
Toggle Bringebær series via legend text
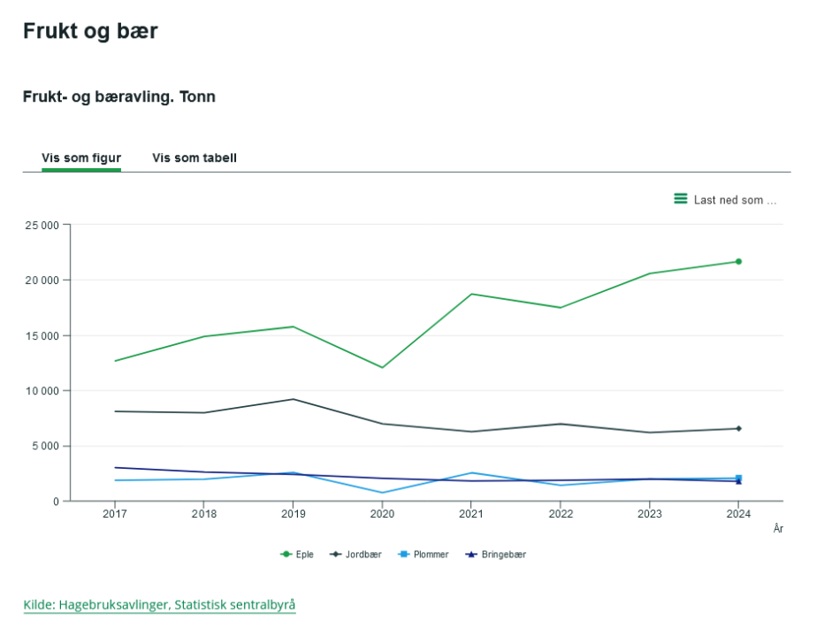pos(503,555)
